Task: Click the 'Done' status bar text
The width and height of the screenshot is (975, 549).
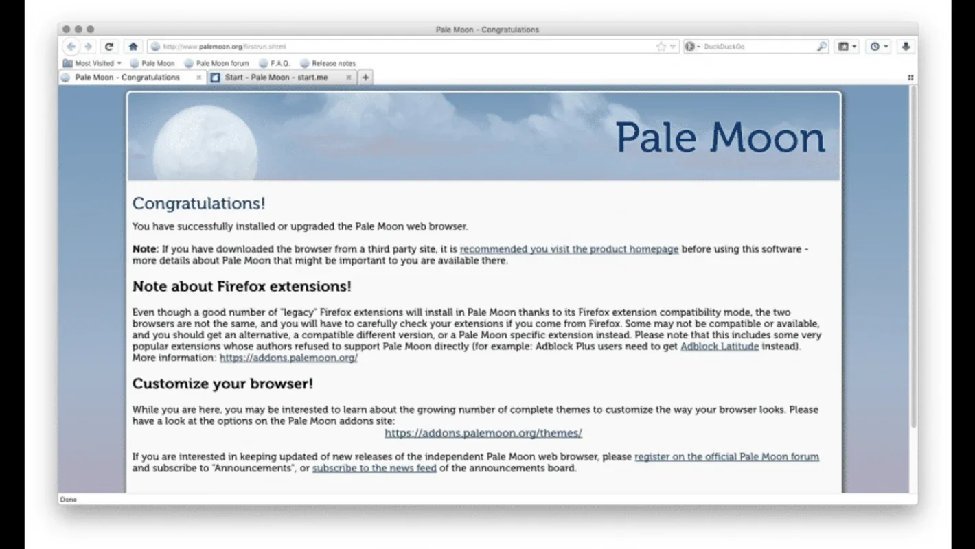Action: pos(68,500)
